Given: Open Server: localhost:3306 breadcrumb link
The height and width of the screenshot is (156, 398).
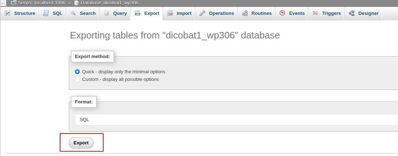Looking at the screenshot, I should [x=42, y=3].
